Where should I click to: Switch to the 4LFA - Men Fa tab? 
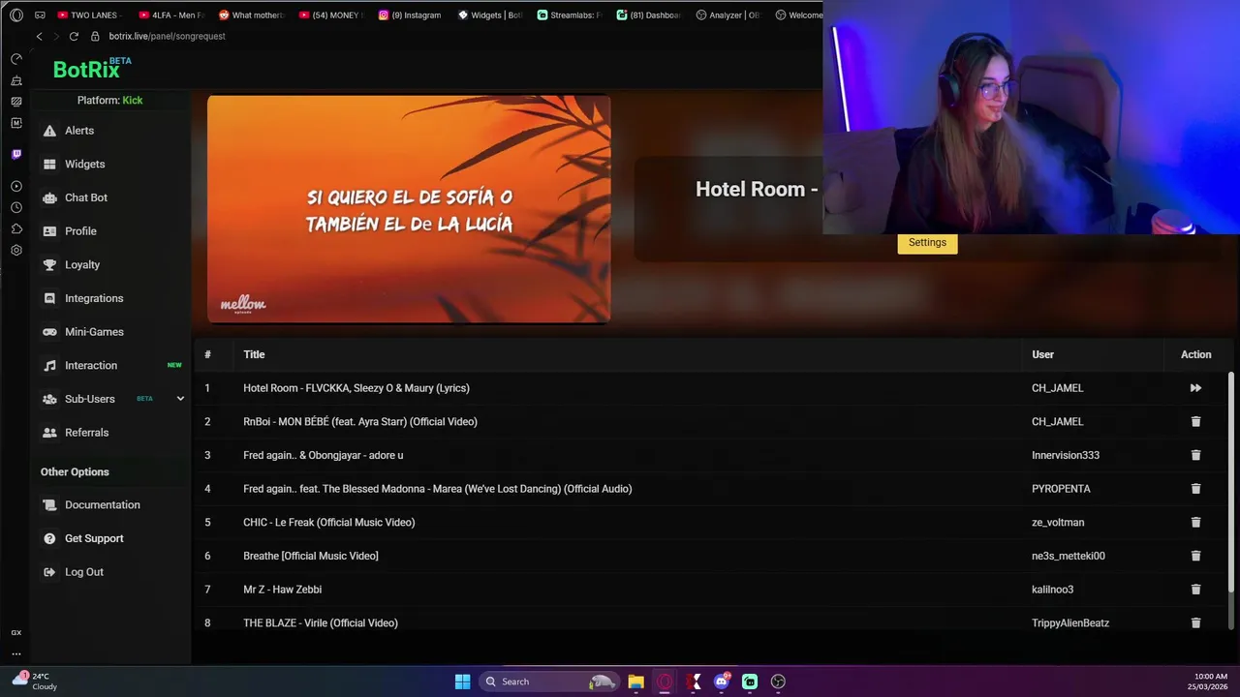coord(172,15)
